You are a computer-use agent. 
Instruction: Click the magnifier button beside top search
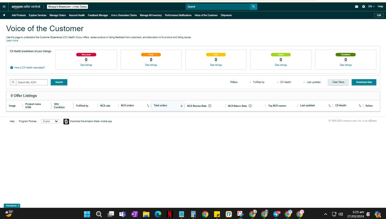pos(253,7)
